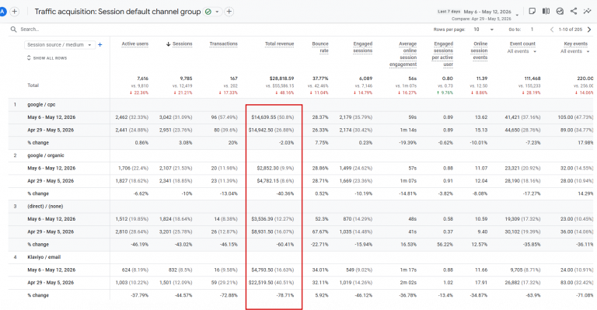Click Klaviyo prior-period revenue '$22,519.50'
This screenshot has width=597, height=310.
click(261, 283)
